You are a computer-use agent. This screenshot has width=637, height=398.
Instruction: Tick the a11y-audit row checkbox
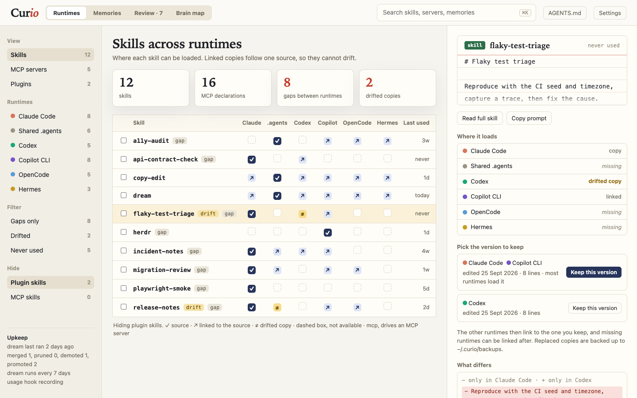[124, 141]
